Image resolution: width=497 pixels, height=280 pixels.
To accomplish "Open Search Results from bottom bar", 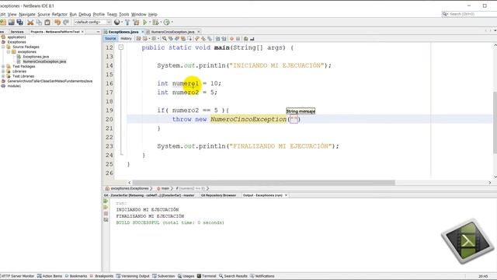I will tap(233, 276).
